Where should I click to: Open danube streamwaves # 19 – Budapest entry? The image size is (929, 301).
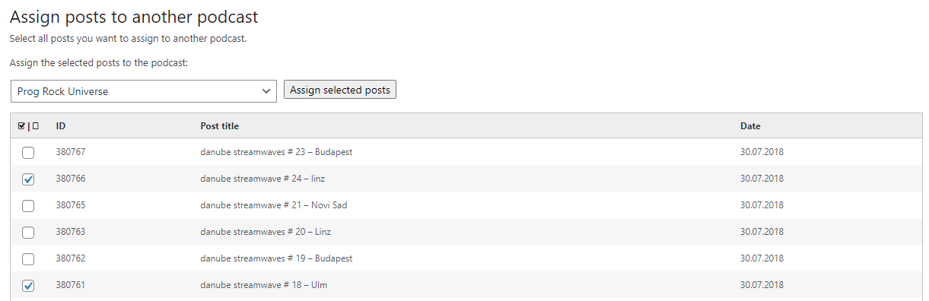point(276,258)
